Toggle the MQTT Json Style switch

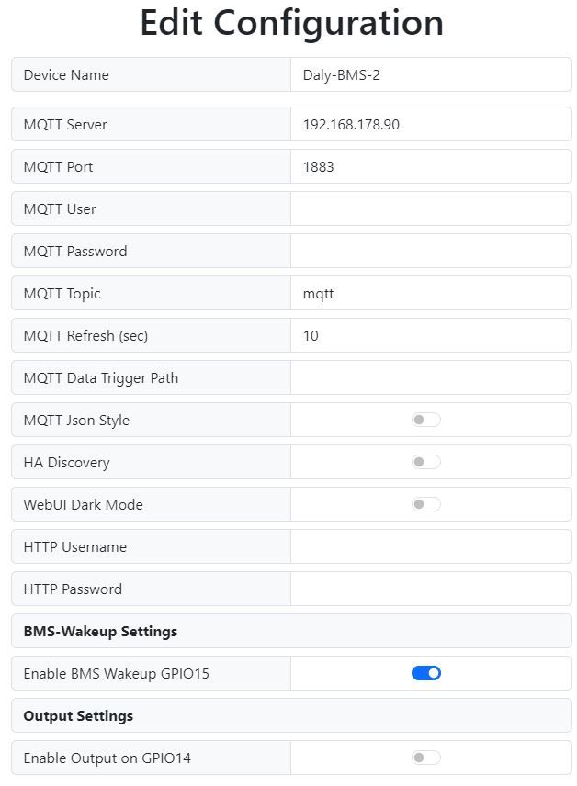click(x=426, y=420)
